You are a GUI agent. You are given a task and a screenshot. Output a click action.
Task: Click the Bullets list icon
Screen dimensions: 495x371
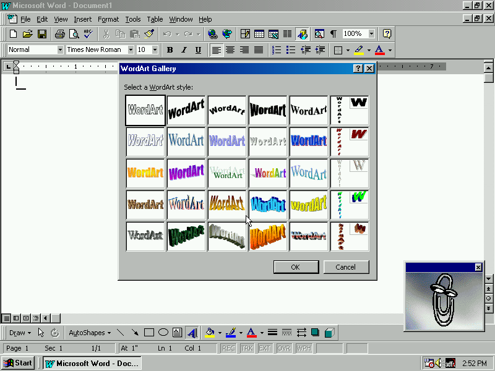pyautogui.click(x=291, y=50)
